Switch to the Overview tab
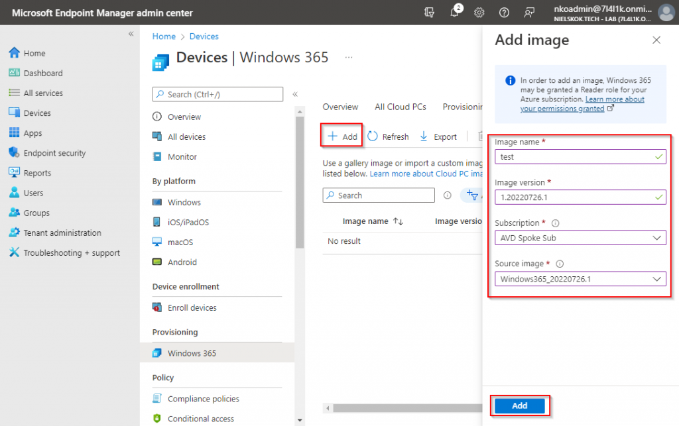This screenshot has width=679, height=426. pos(340,107)
